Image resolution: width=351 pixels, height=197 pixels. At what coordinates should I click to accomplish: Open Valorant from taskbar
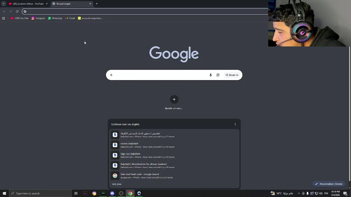[x=85, y=193]
